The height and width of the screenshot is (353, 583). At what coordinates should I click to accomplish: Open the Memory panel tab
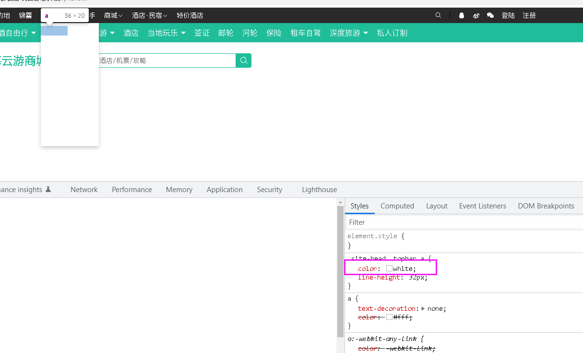[x=179, y=190]
